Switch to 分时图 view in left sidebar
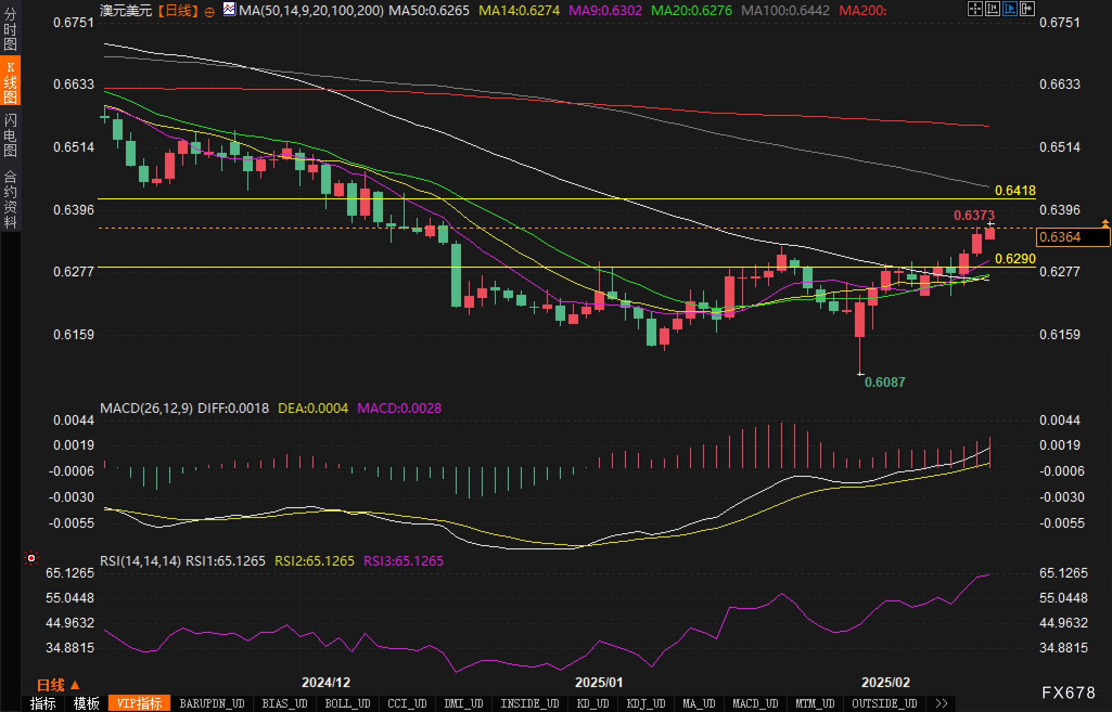1112x712 pixels. (x=10, y=29)
